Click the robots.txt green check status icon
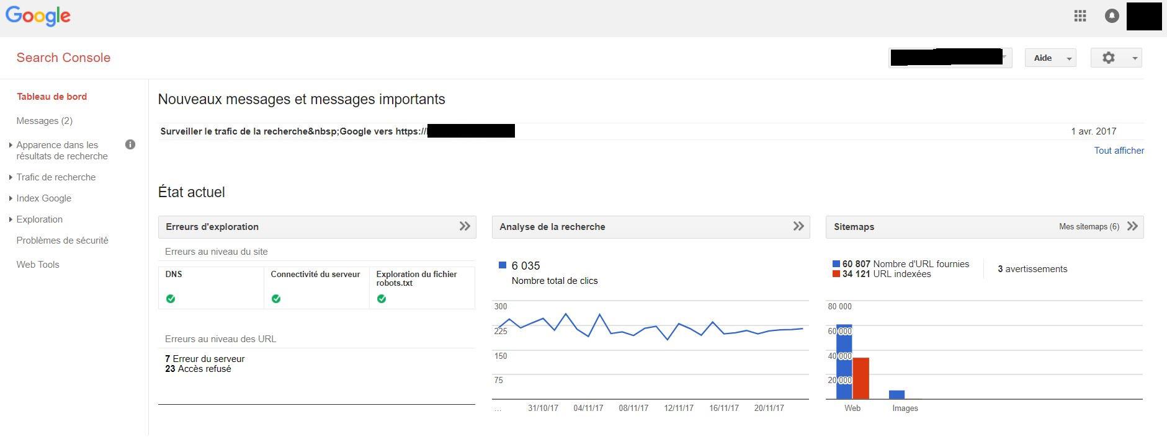This screenshot has height=437, width=1167. [x=382, y=299]
